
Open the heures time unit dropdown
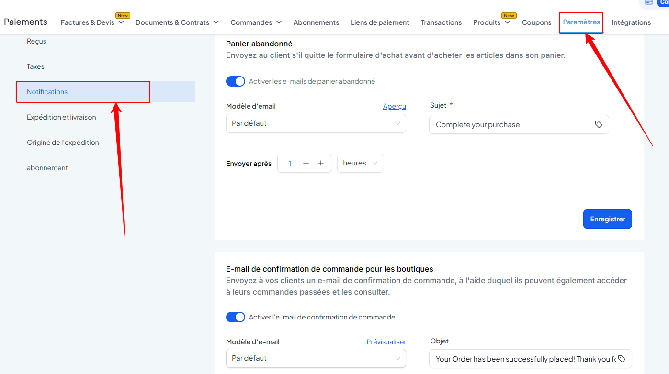[x=360, y=163]
